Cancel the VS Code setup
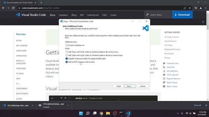This screenshot has height=117, width=209. [x=143, y=86]
